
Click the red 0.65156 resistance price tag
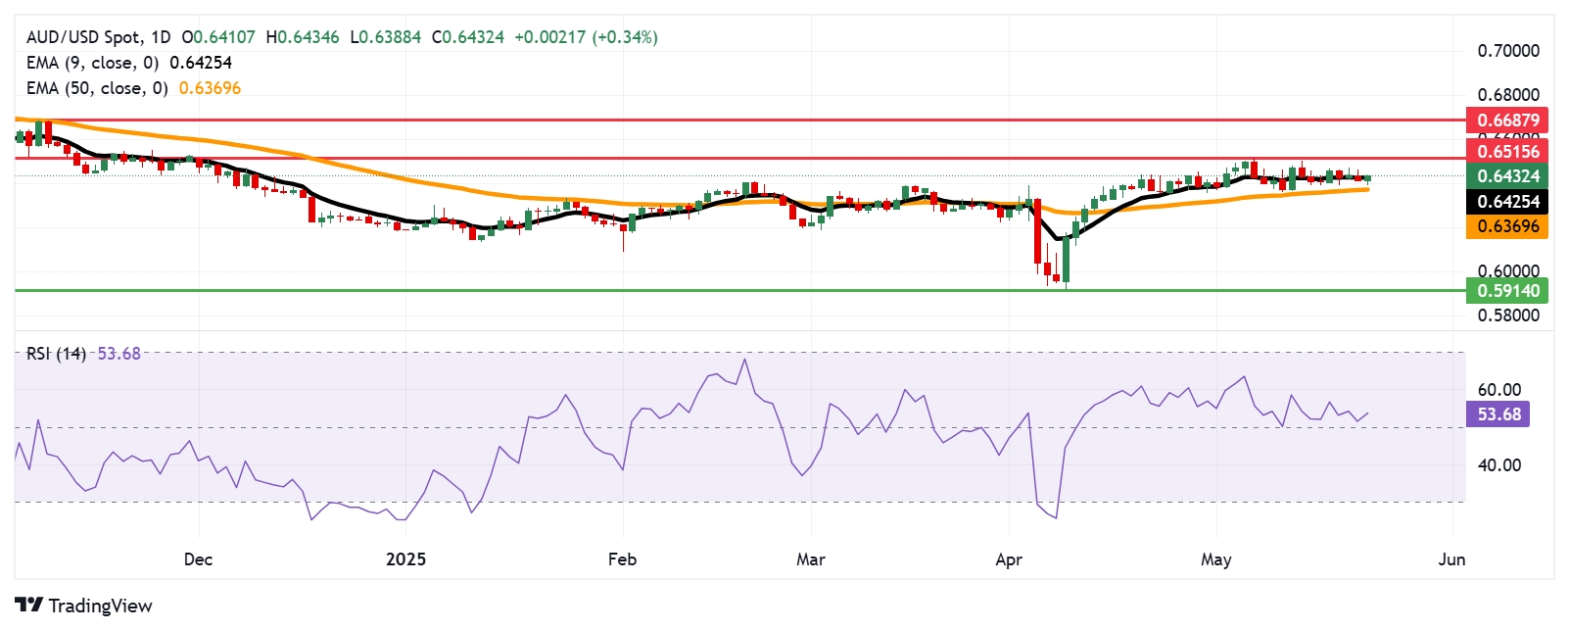coord(1507,151)
